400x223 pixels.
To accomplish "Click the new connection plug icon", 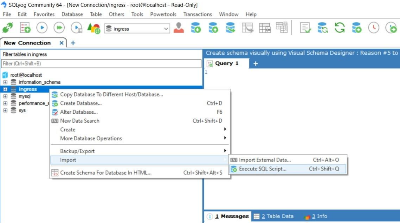I will pyautogui.click(x=8, y=28).
